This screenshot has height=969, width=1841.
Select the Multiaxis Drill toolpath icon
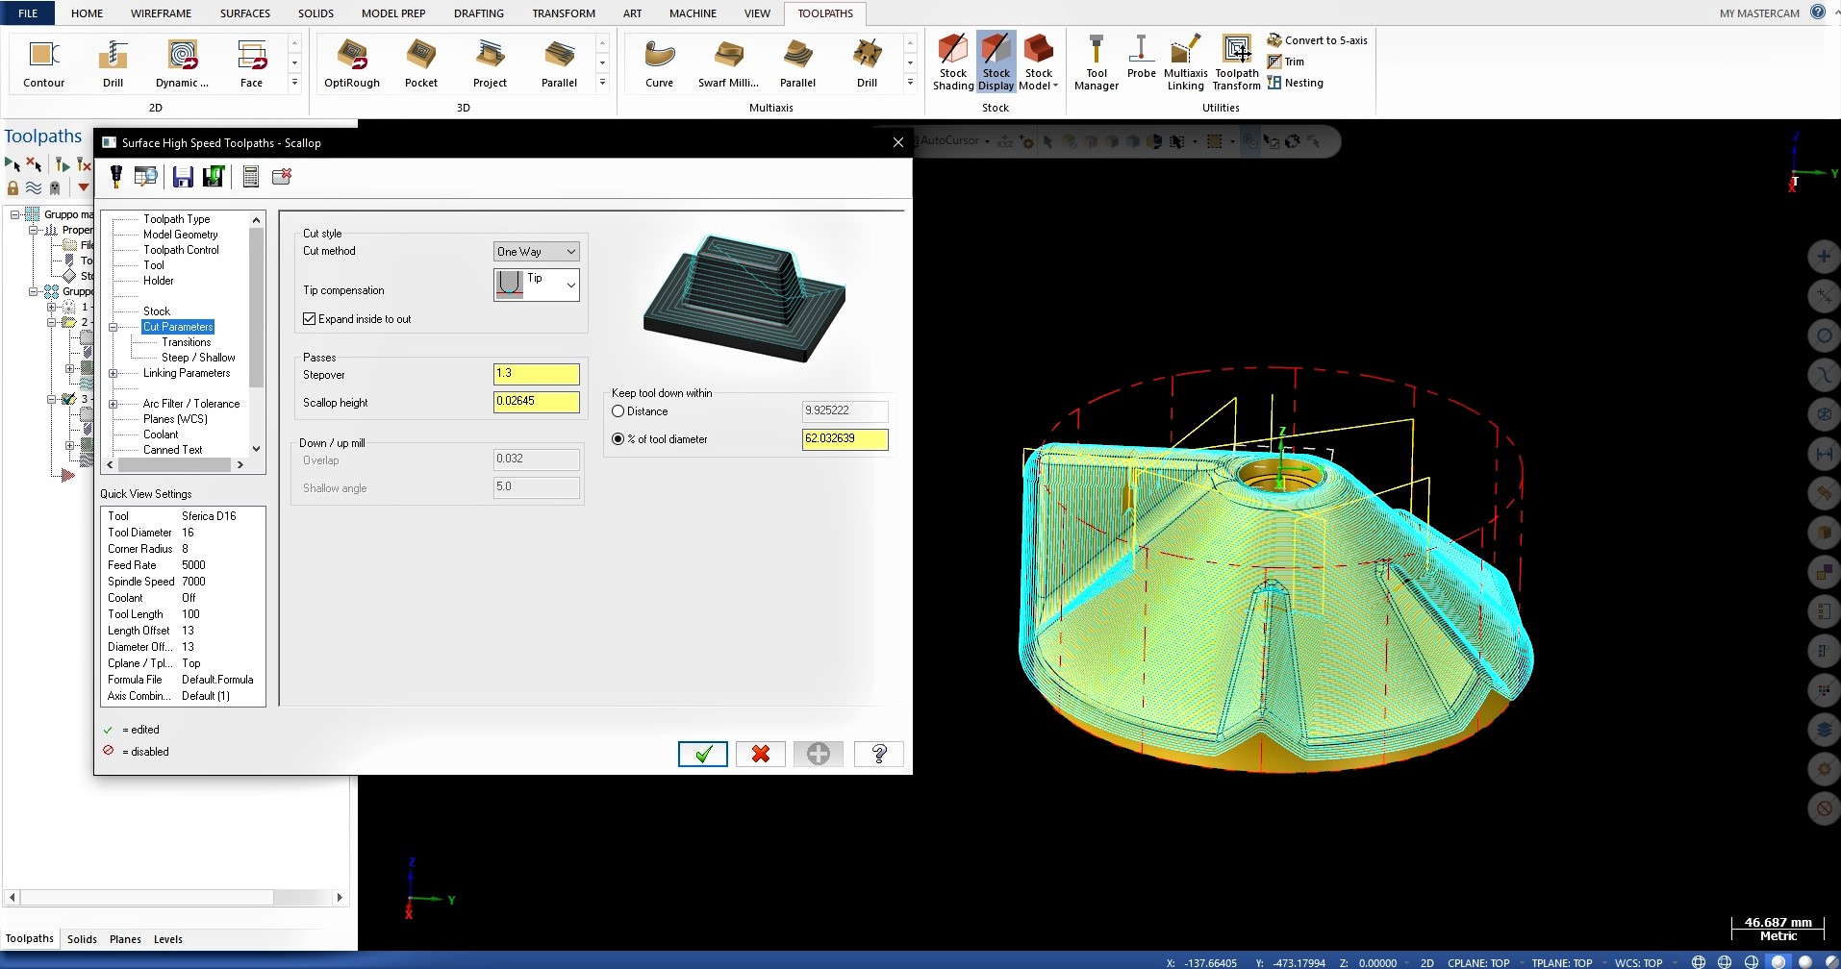tap(867, 63)
